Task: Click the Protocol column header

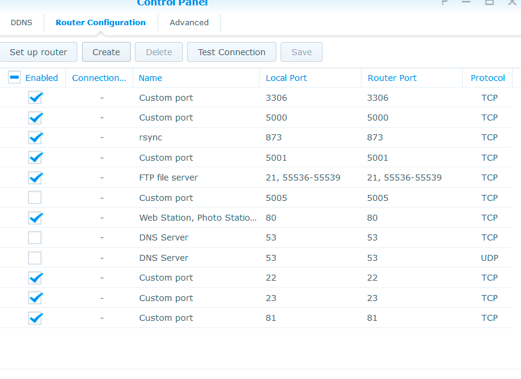Action: 487,78
